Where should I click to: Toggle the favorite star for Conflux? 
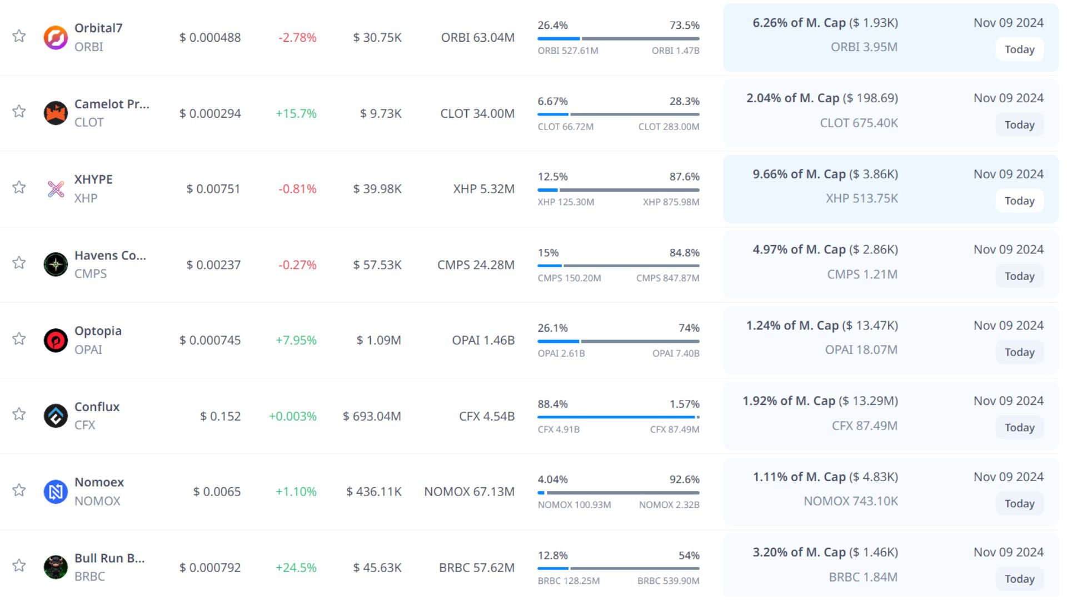click(x=19, y=414)
